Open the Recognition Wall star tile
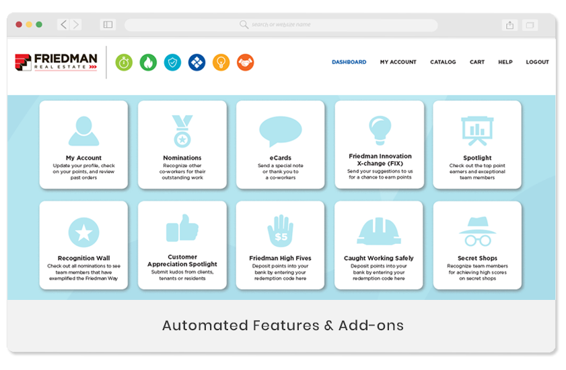 83,245
